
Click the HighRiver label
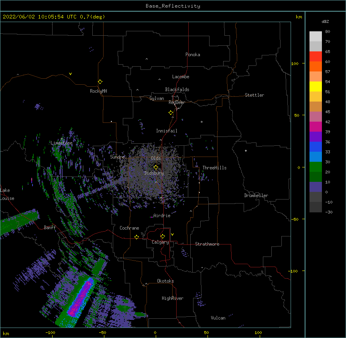click(x=173, y=298)
